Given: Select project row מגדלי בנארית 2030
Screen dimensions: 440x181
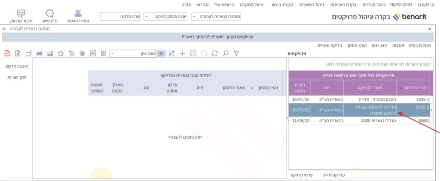Looking at the screenshot, I should tap(373, 121).
